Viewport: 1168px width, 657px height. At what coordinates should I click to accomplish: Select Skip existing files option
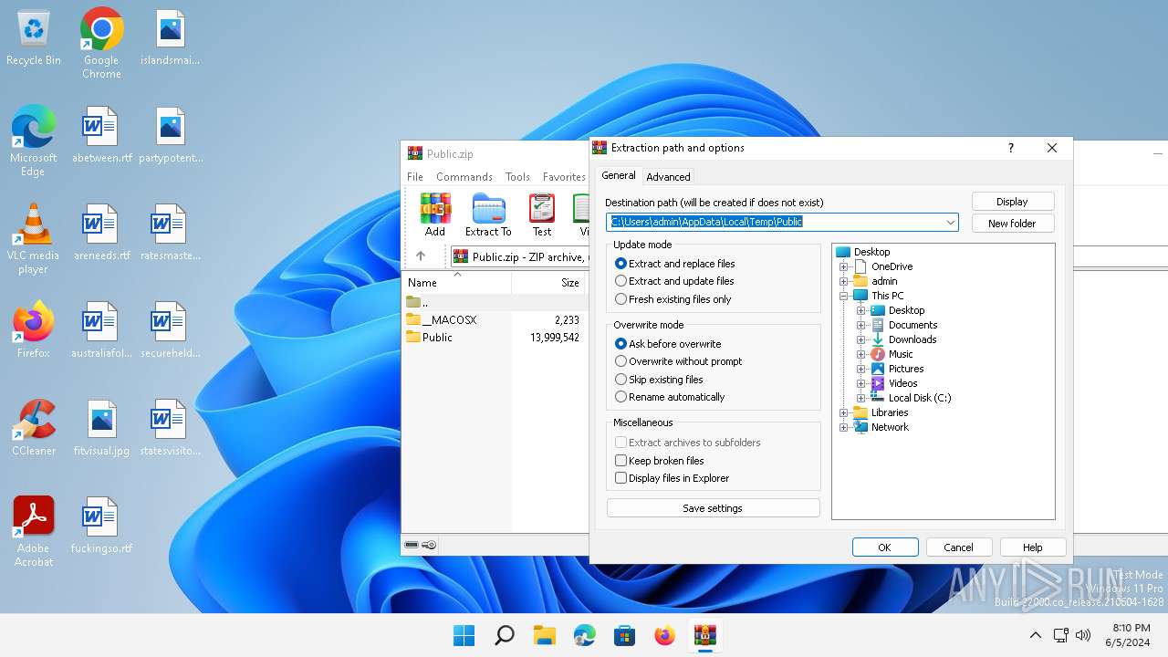[659, 380]
